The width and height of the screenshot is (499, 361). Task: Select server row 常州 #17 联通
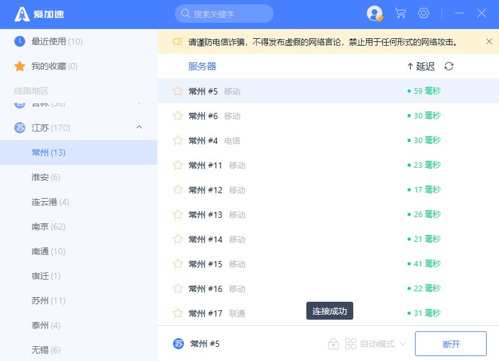pyautogui.click(x=328, y=313)
